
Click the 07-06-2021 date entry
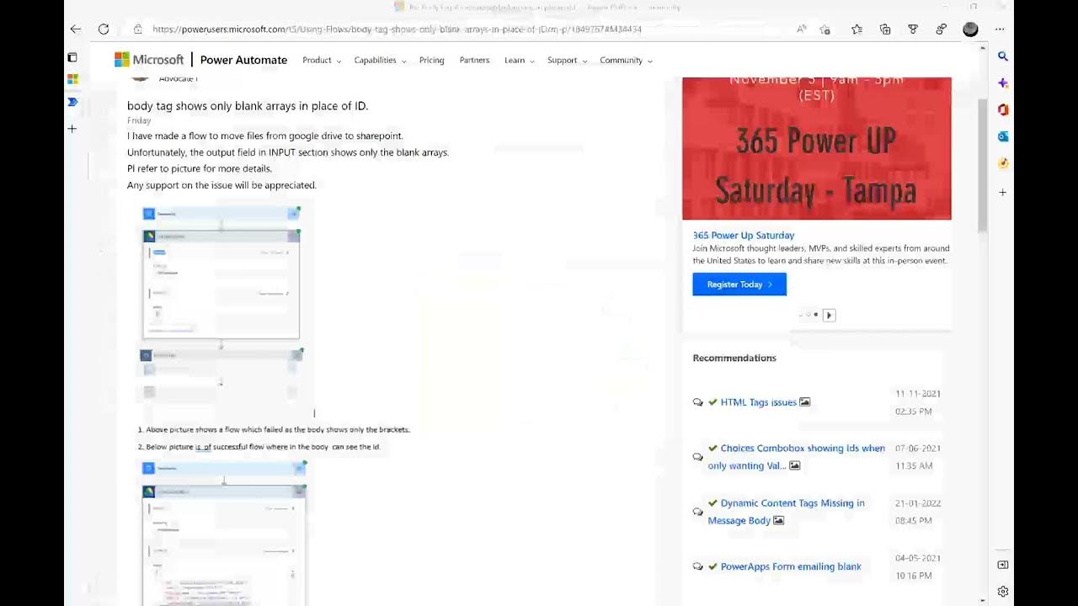(918, 449)
